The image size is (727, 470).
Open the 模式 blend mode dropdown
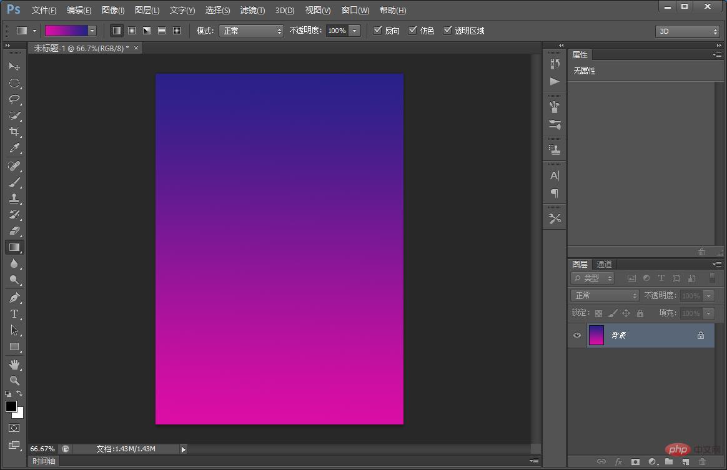(x=251, y=31)
